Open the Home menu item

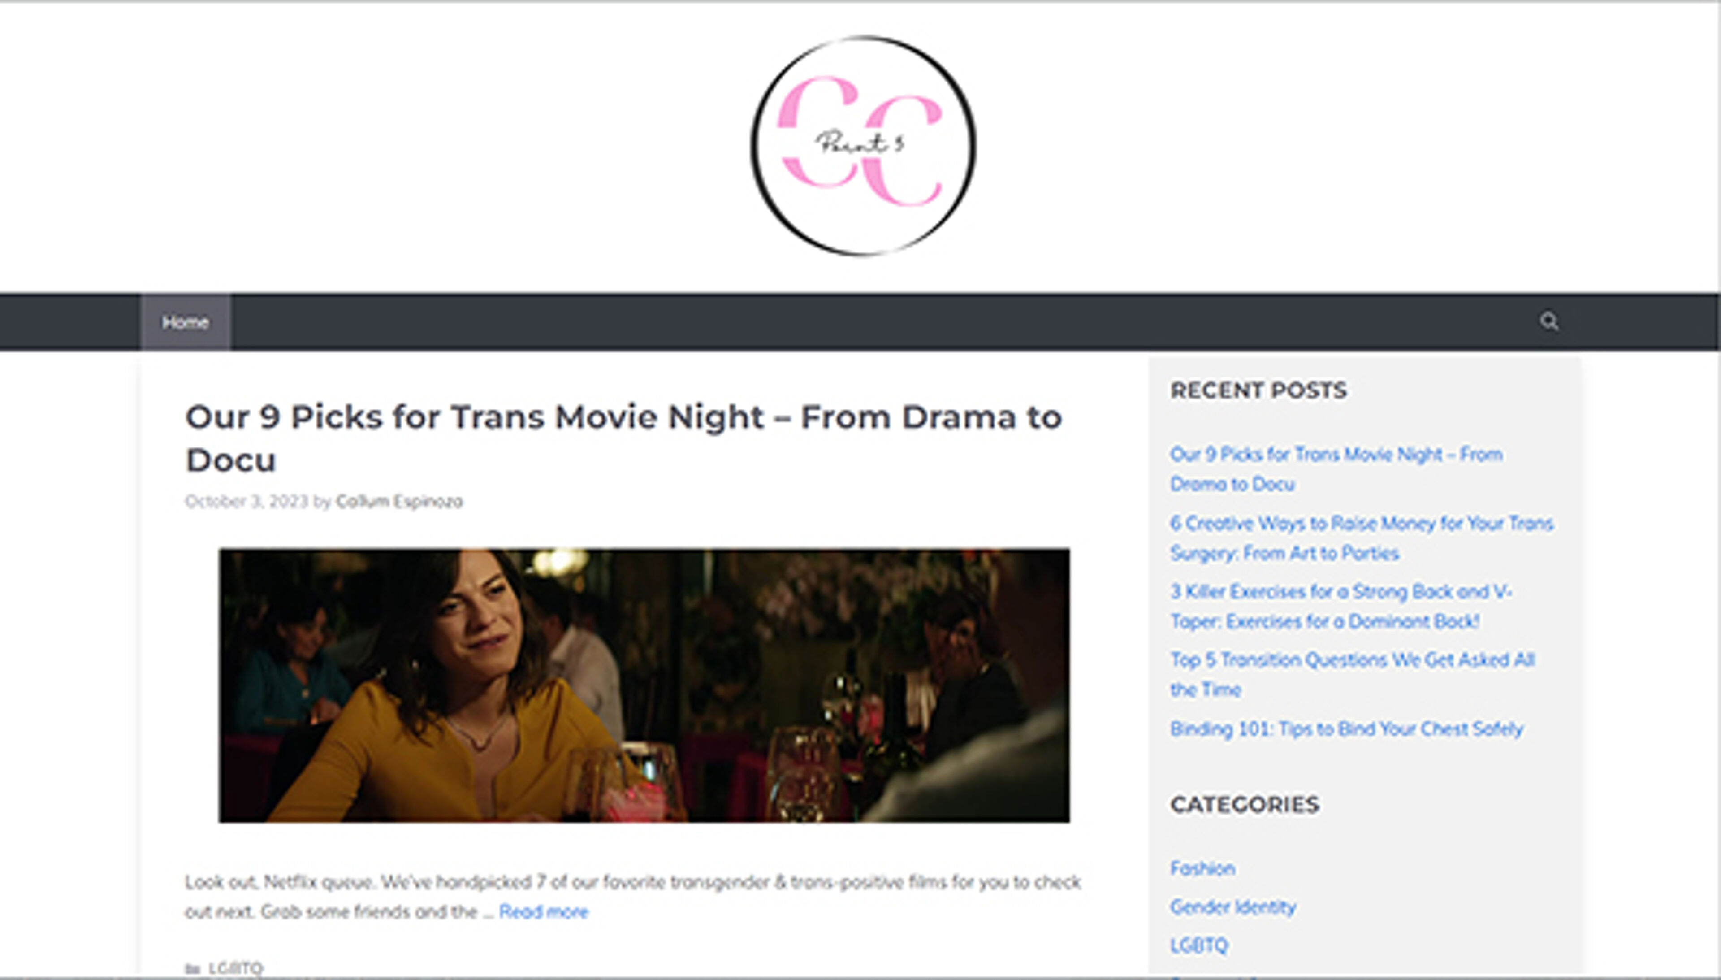coord(185,322)
